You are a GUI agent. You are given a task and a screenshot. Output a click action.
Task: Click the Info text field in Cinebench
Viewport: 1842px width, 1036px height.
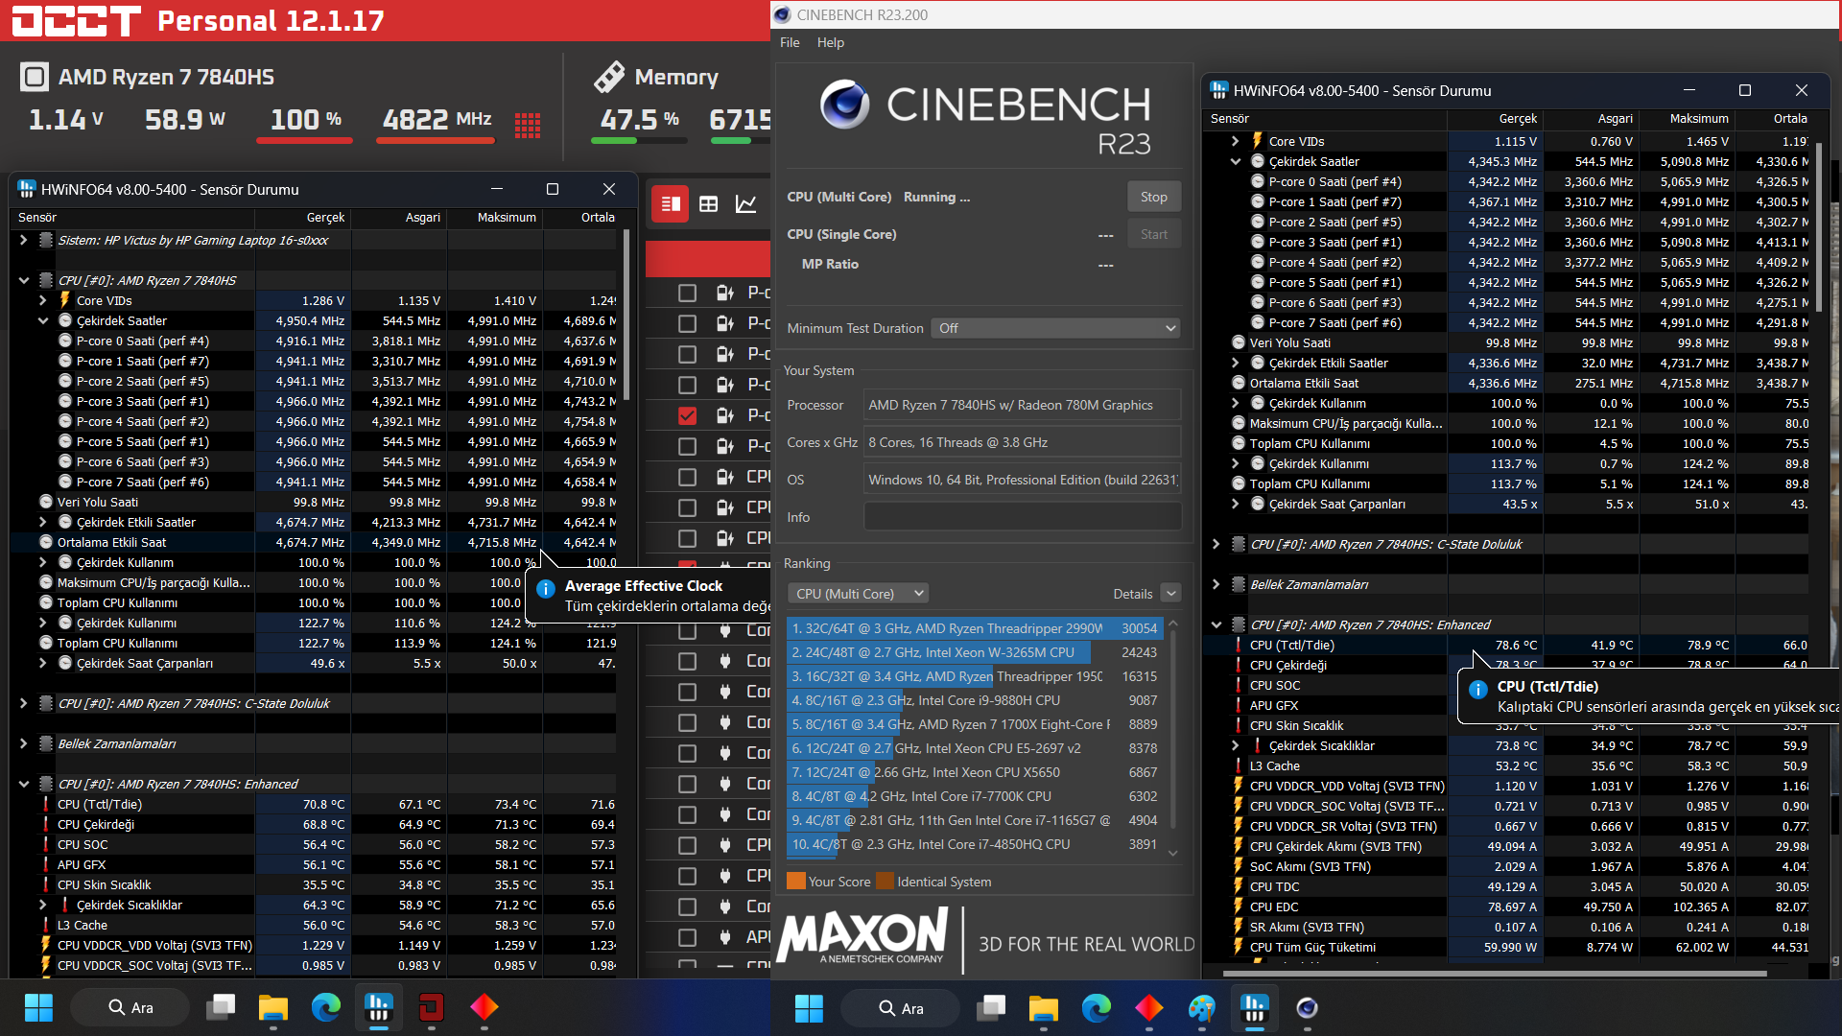coord(1023,517)
